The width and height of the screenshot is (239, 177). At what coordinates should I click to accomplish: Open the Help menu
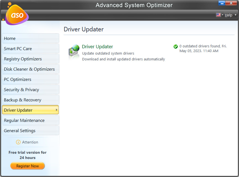pyautogui.click(x=228, y=15)
